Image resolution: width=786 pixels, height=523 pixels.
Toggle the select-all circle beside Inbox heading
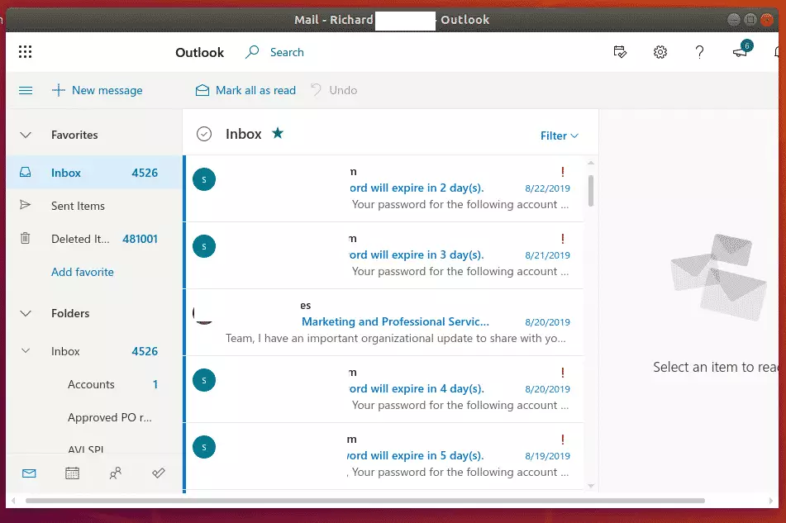pyautogui.click(x=204, y=134)
